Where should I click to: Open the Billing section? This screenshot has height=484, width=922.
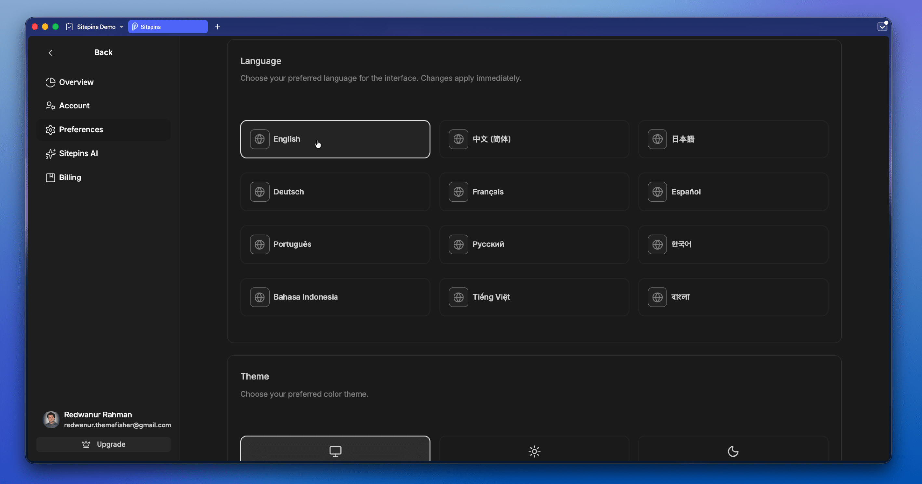(103, 177)
